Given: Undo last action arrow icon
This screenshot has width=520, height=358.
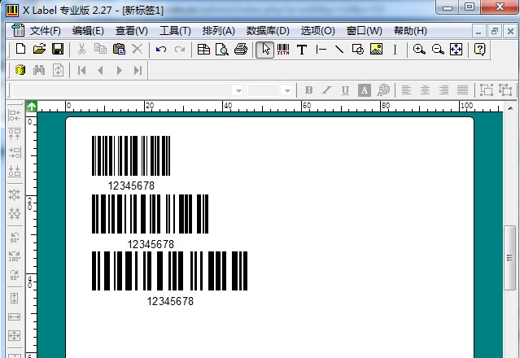Looking at the screenshot, I should (x=161, y=50).
